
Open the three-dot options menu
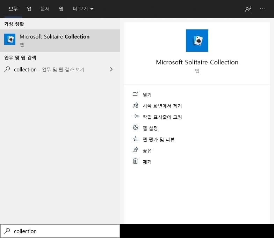(x=263, y=9)
